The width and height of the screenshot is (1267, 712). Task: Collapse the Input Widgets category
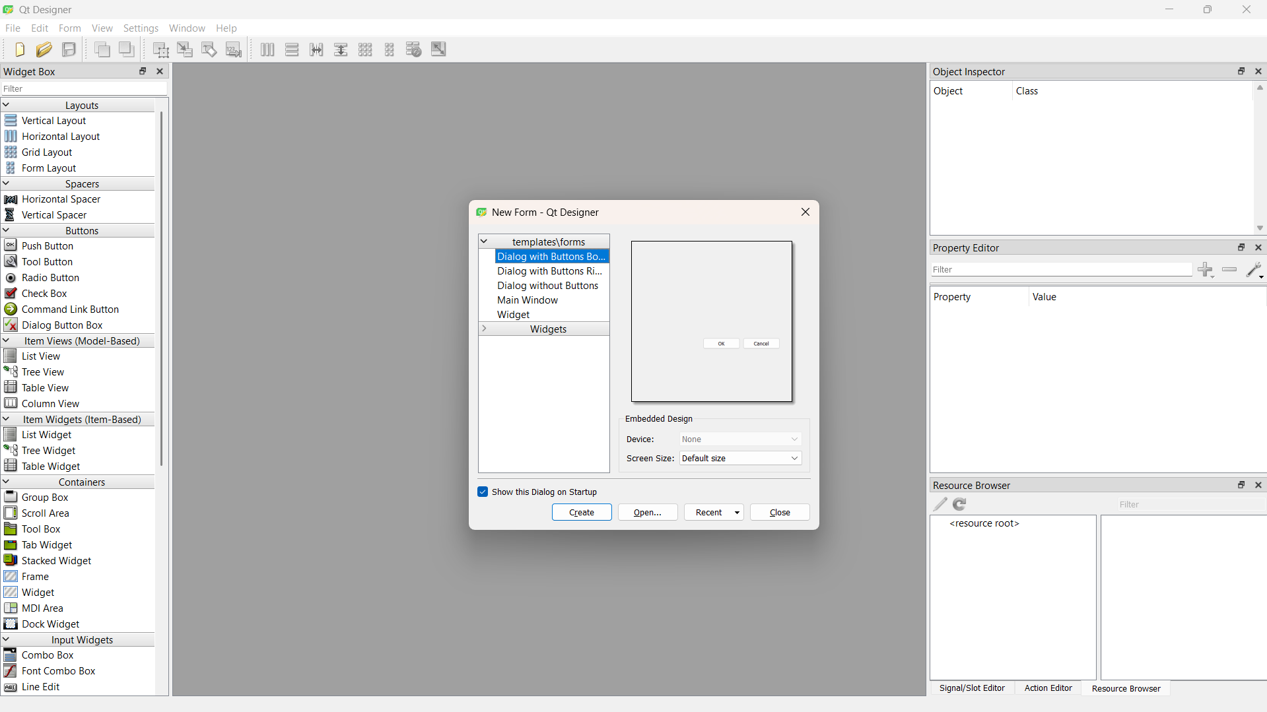(6, 639)
